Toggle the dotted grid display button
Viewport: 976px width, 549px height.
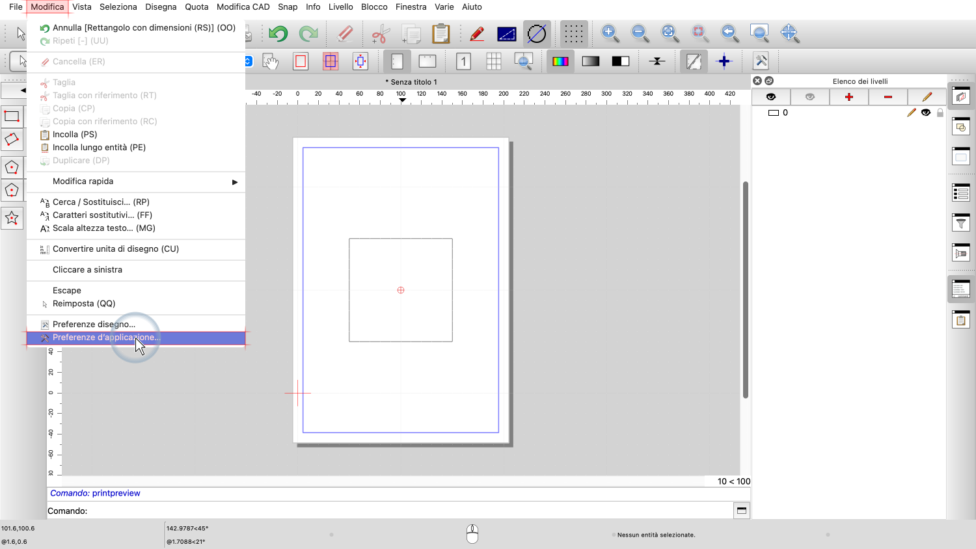coord(573,33)
